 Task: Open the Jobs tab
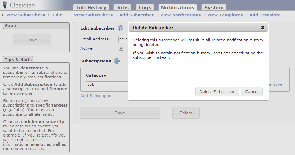(x=122, y=8)
